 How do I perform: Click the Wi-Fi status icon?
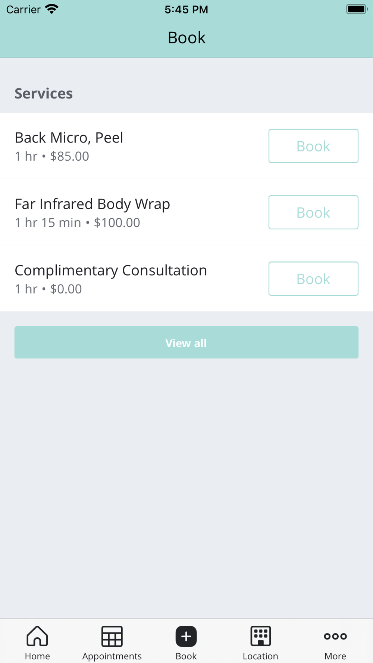tap(52, 9)
